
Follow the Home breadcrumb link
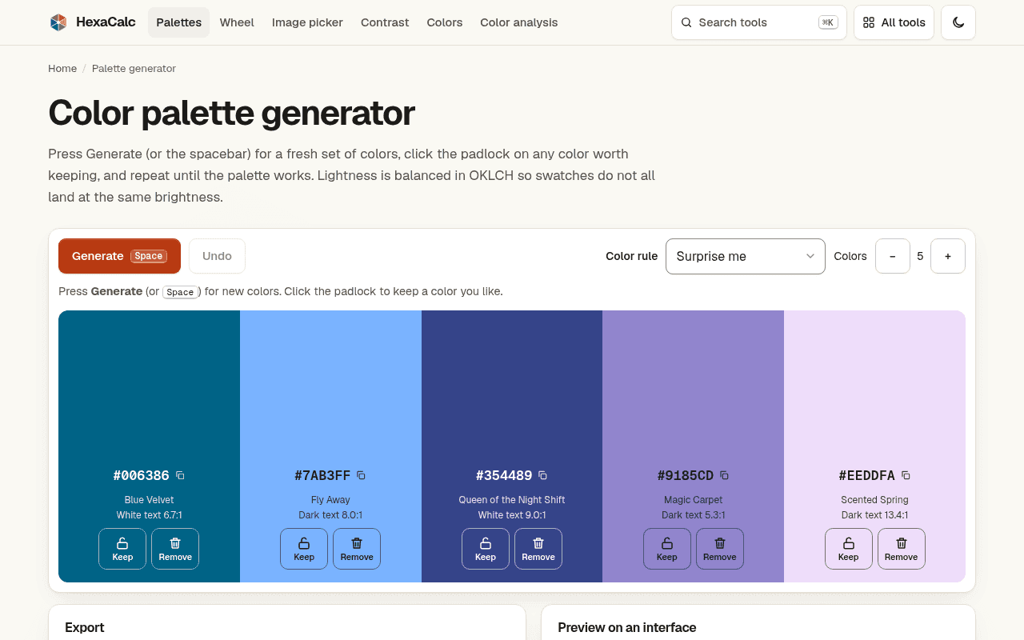tap(62, 69)
